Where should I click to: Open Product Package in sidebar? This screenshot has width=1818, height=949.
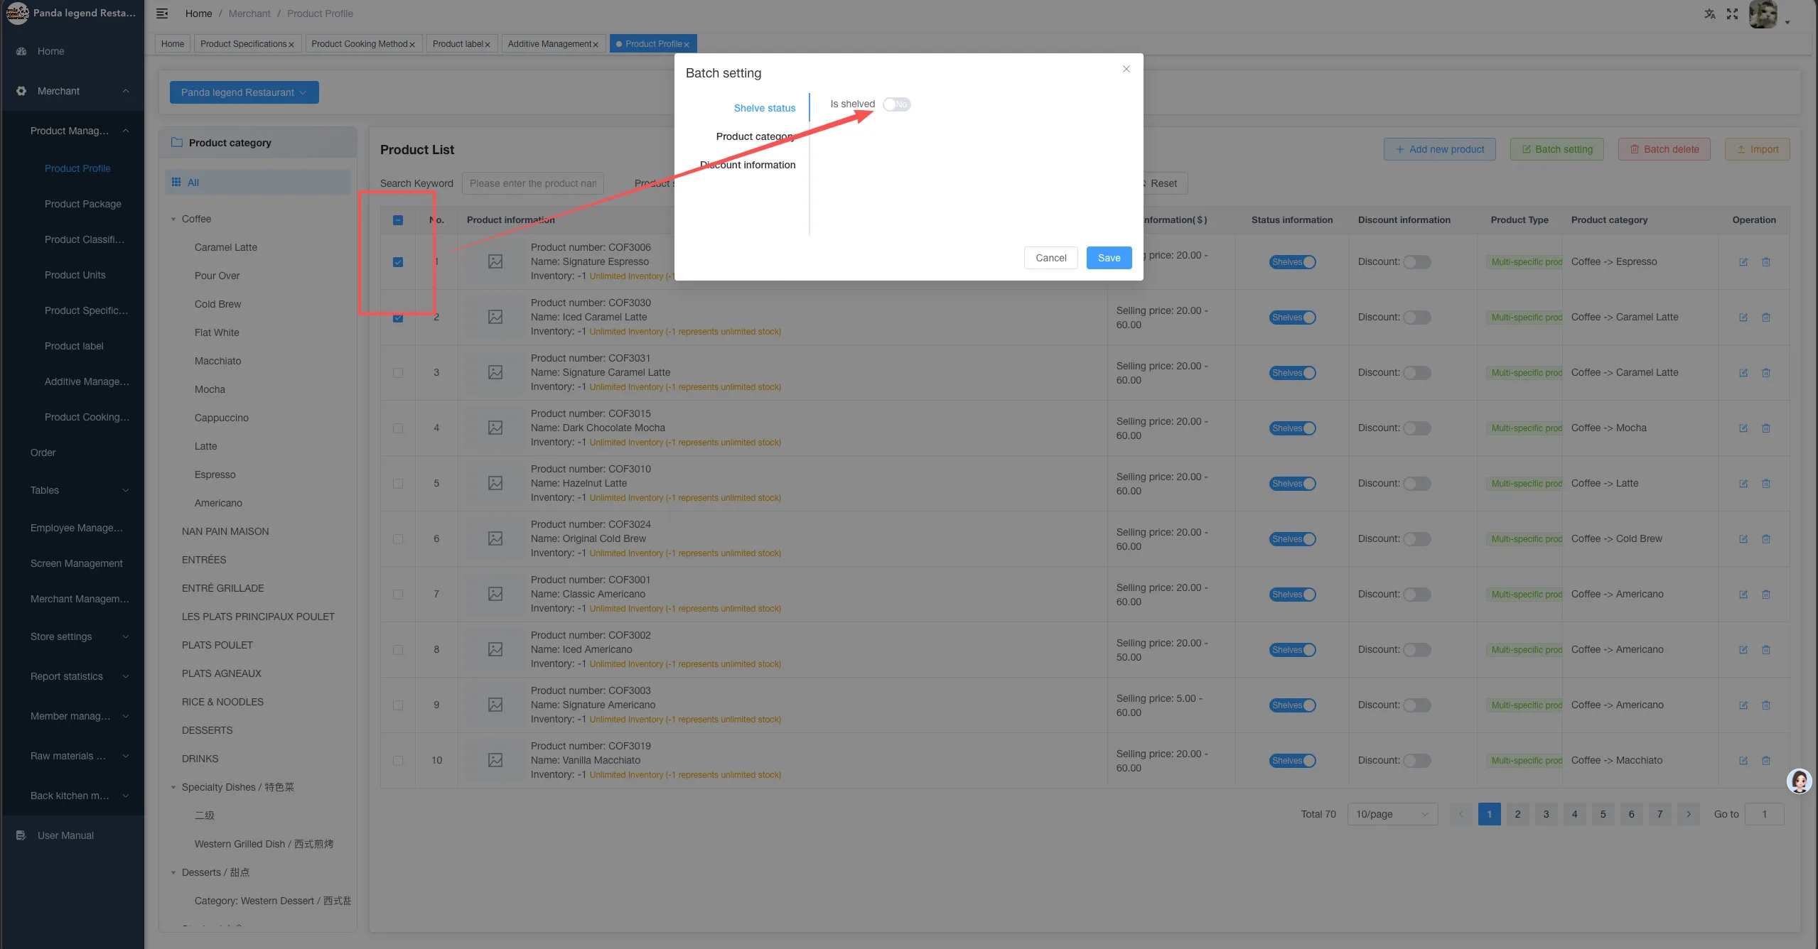82,204
